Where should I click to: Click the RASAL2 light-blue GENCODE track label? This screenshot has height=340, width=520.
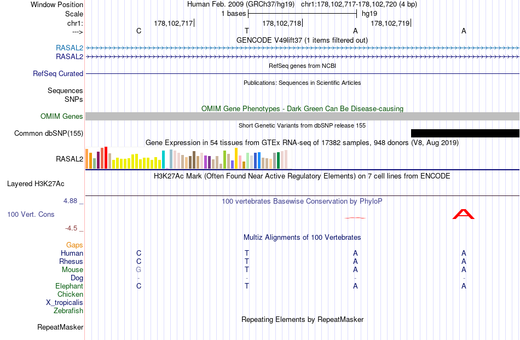70,48
